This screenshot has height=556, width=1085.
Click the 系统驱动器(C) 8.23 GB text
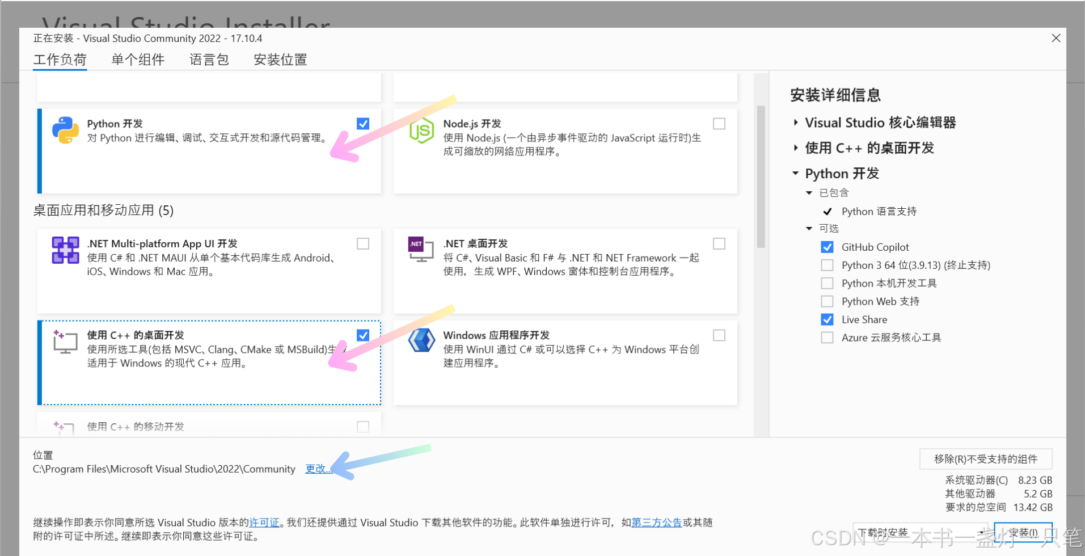pyautogui.click(x=998, y=481)
